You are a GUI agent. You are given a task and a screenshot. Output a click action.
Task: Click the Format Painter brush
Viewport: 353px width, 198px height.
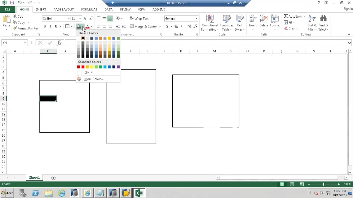pos(15,28)
